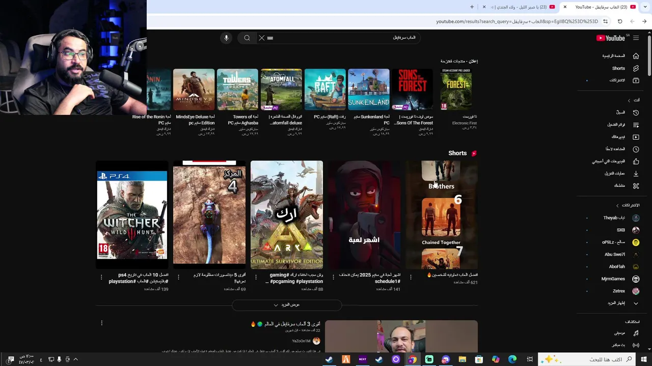Open Your clips scissors icon
652x366 pixels.
(636, 186)
